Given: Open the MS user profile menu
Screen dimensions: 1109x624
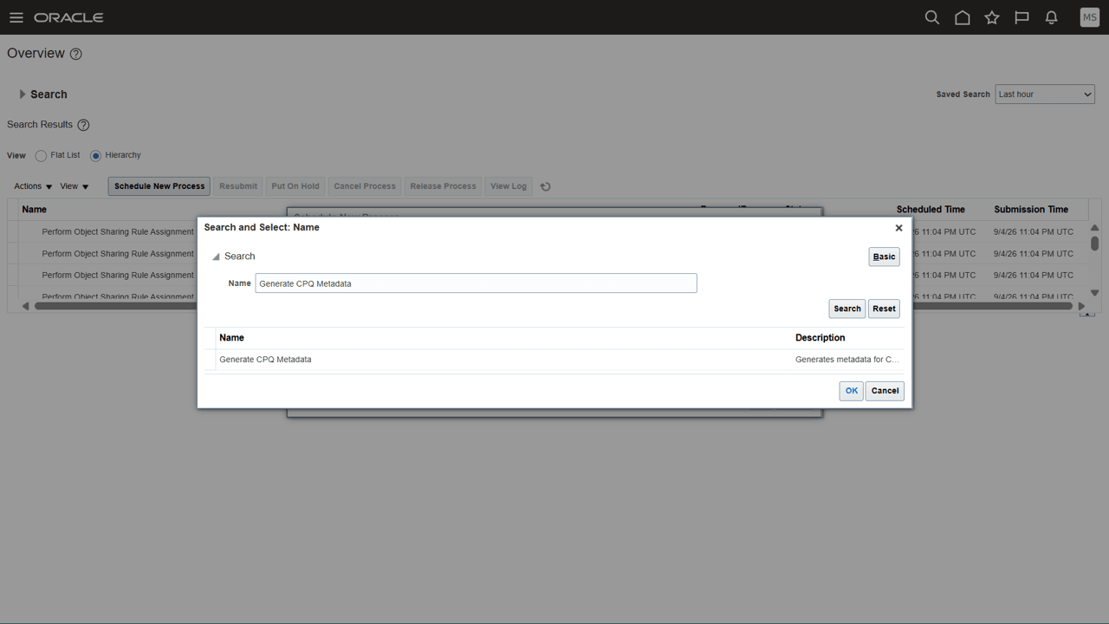Looking at the screenshot, I should [1089, 17].
